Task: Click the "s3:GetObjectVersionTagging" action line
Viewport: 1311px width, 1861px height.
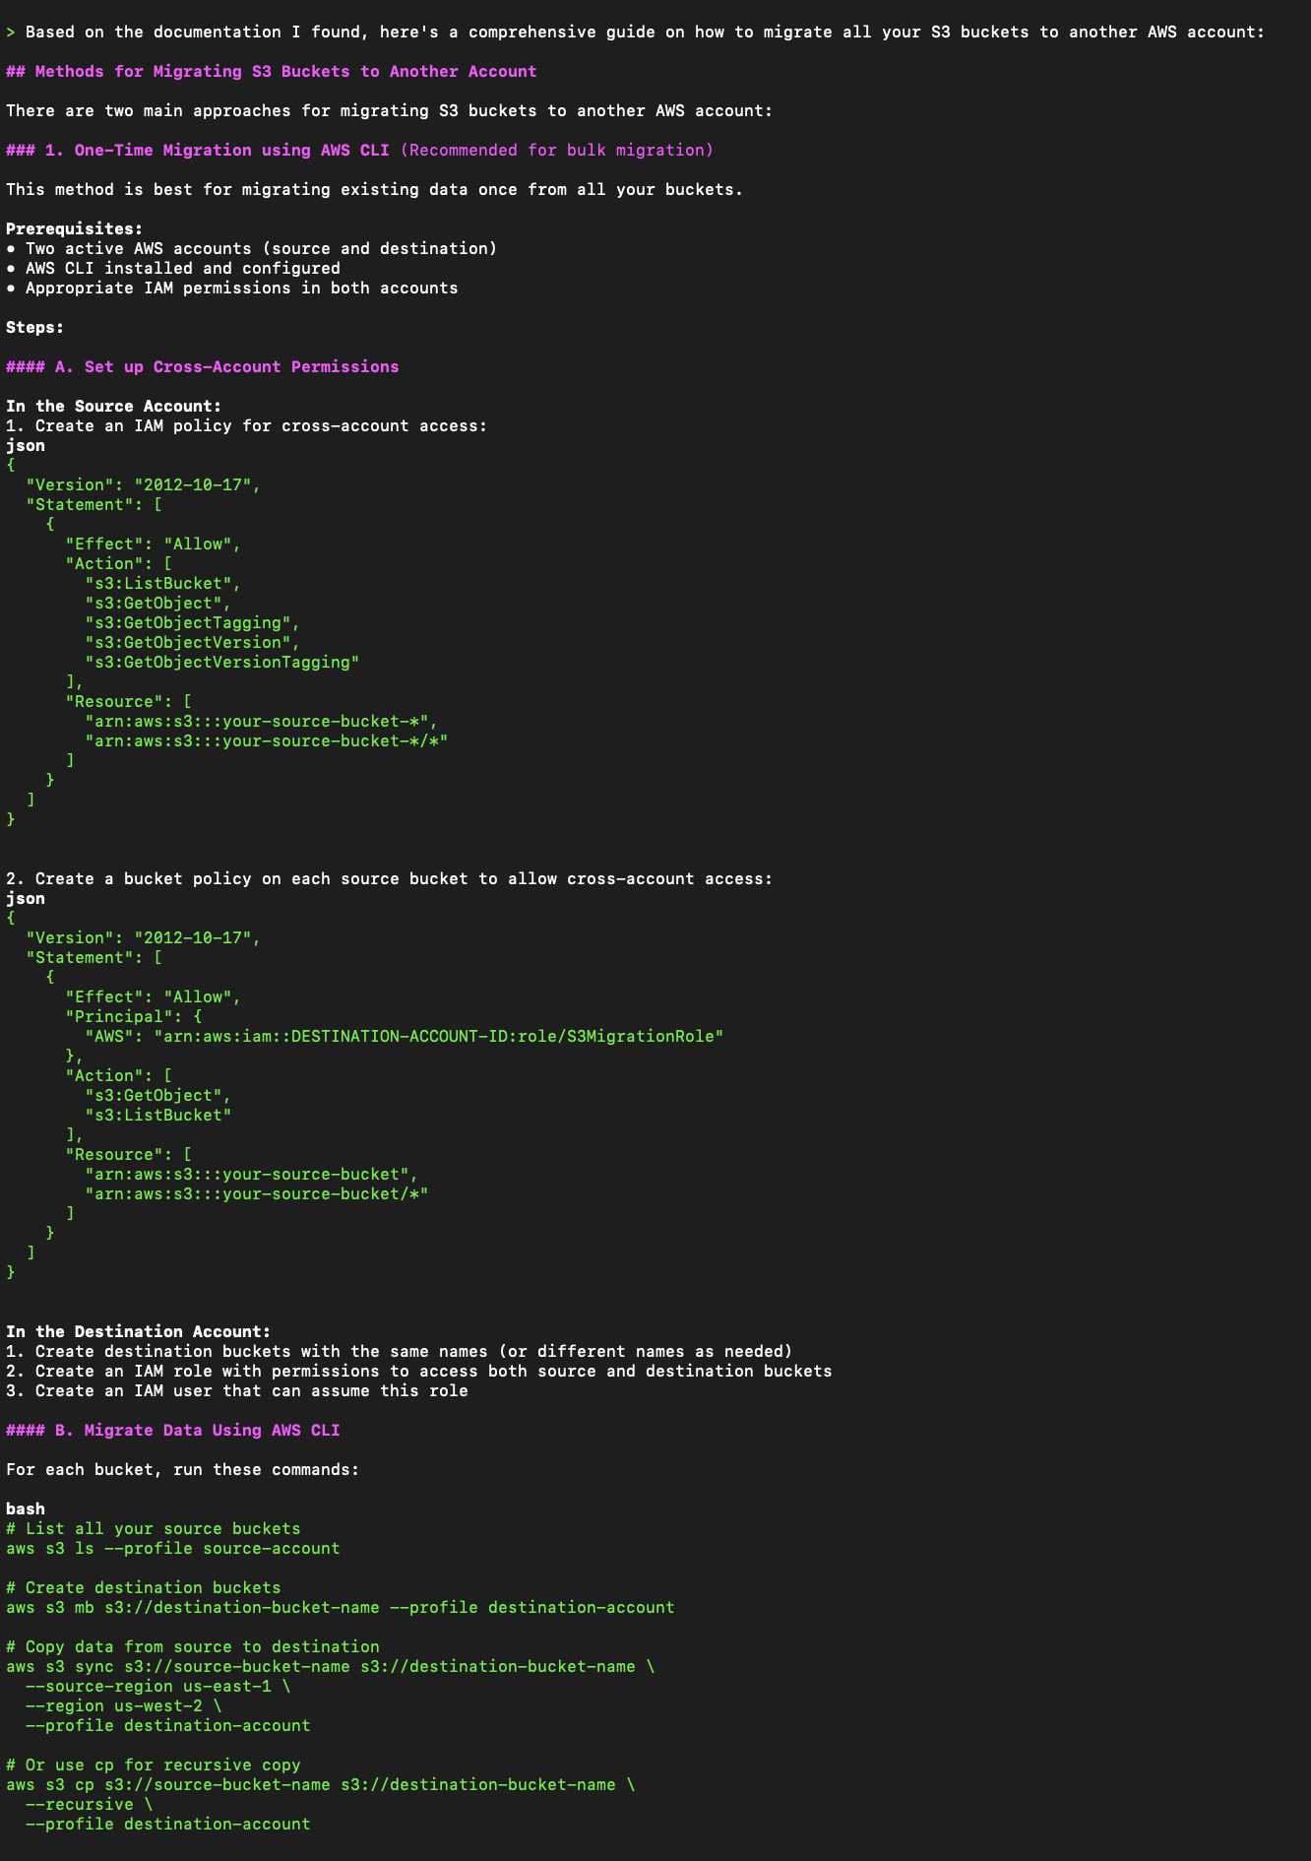Action: (222, 662)
